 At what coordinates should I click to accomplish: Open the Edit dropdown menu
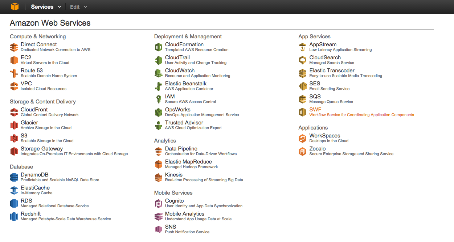[79, 7]
